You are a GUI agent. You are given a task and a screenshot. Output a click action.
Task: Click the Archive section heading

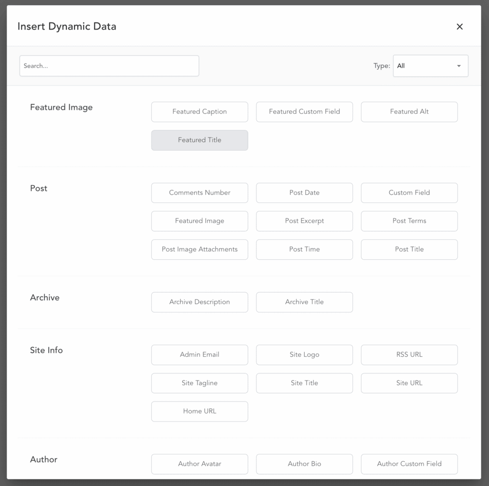pyautogui.click(x=44, y=297)
